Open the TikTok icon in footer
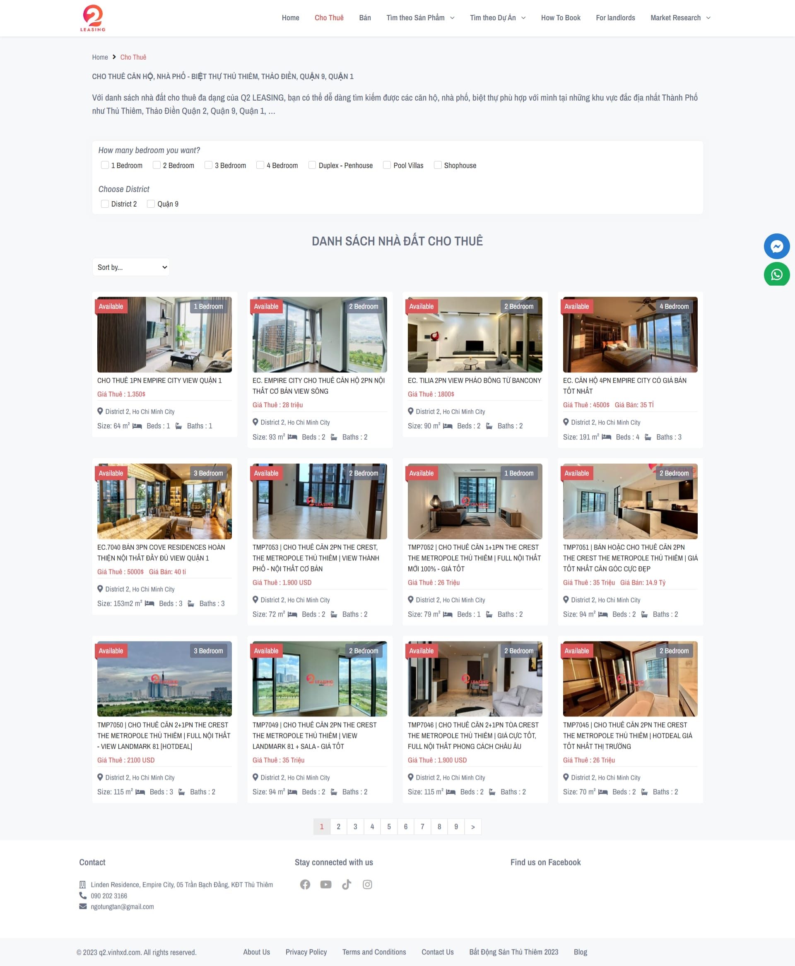 click(347, 884)
